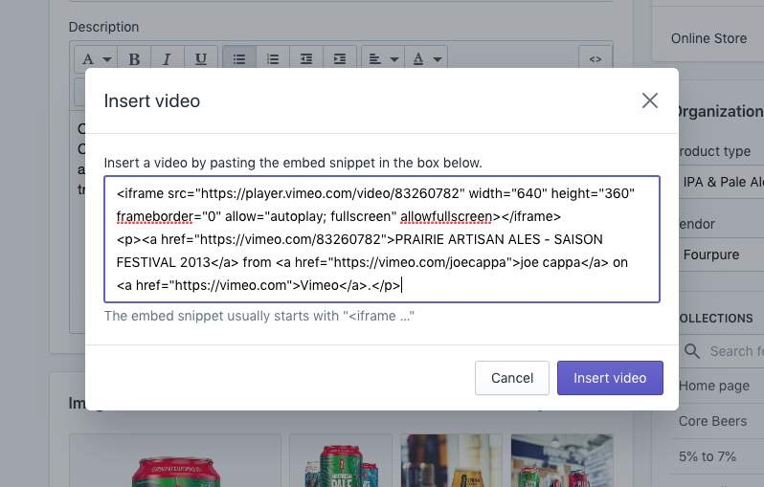Click the indent button
The image size is (764, 487).
(340, 59)
